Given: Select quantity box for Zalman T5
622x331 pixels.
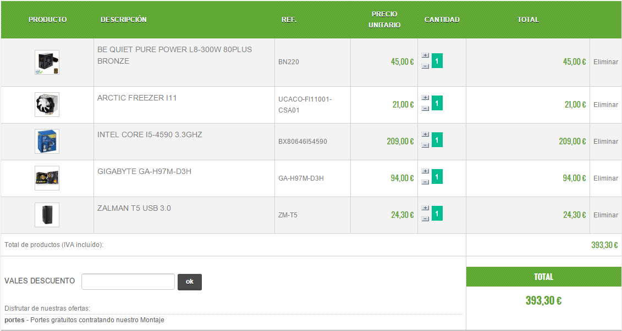Looking at the screenshot, I should click(x=437, y=214).
